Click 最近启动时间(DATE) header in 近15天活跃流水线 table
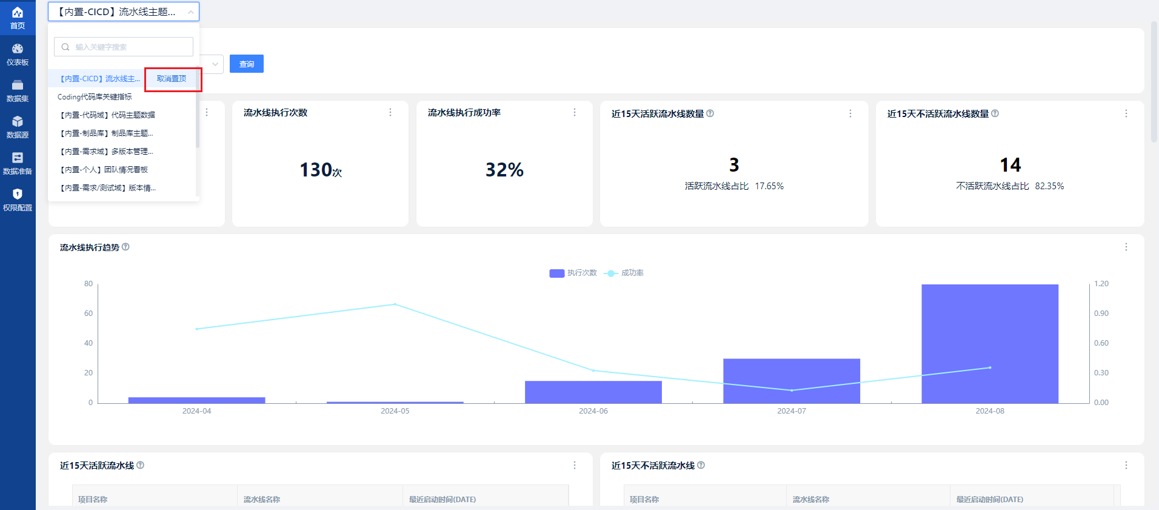1159x510 pixels. point(443,500)
